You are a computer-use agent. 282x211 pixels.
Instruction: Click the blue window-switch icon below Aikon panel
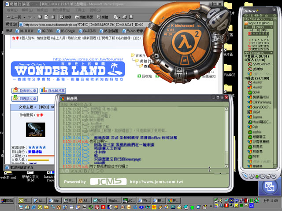click(x=269, y=186)
